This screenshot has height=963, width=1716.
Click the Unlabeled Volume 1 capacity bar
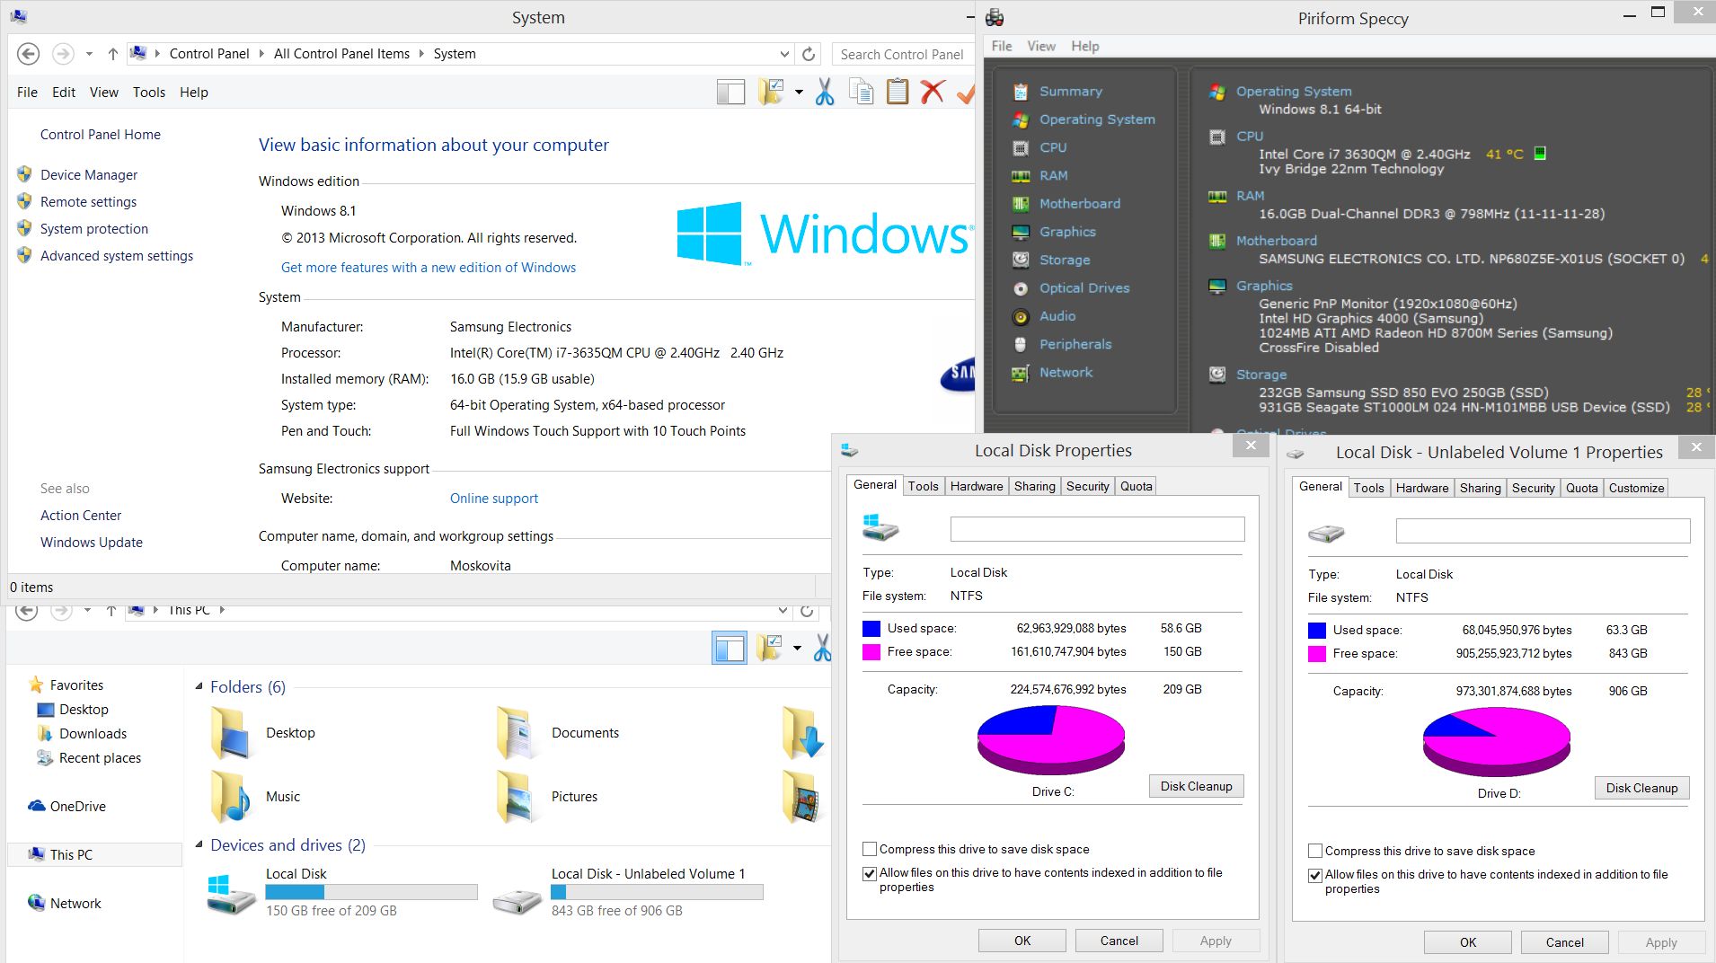[x=657, y=892]
